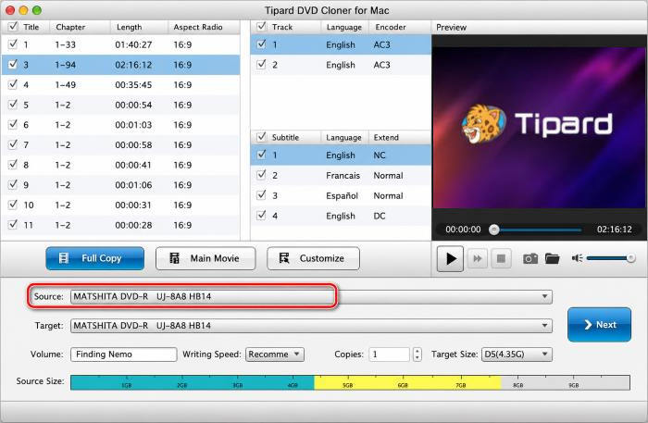Mute audio using the speaker icon
648x423 pixels.
tap(577, 258)
